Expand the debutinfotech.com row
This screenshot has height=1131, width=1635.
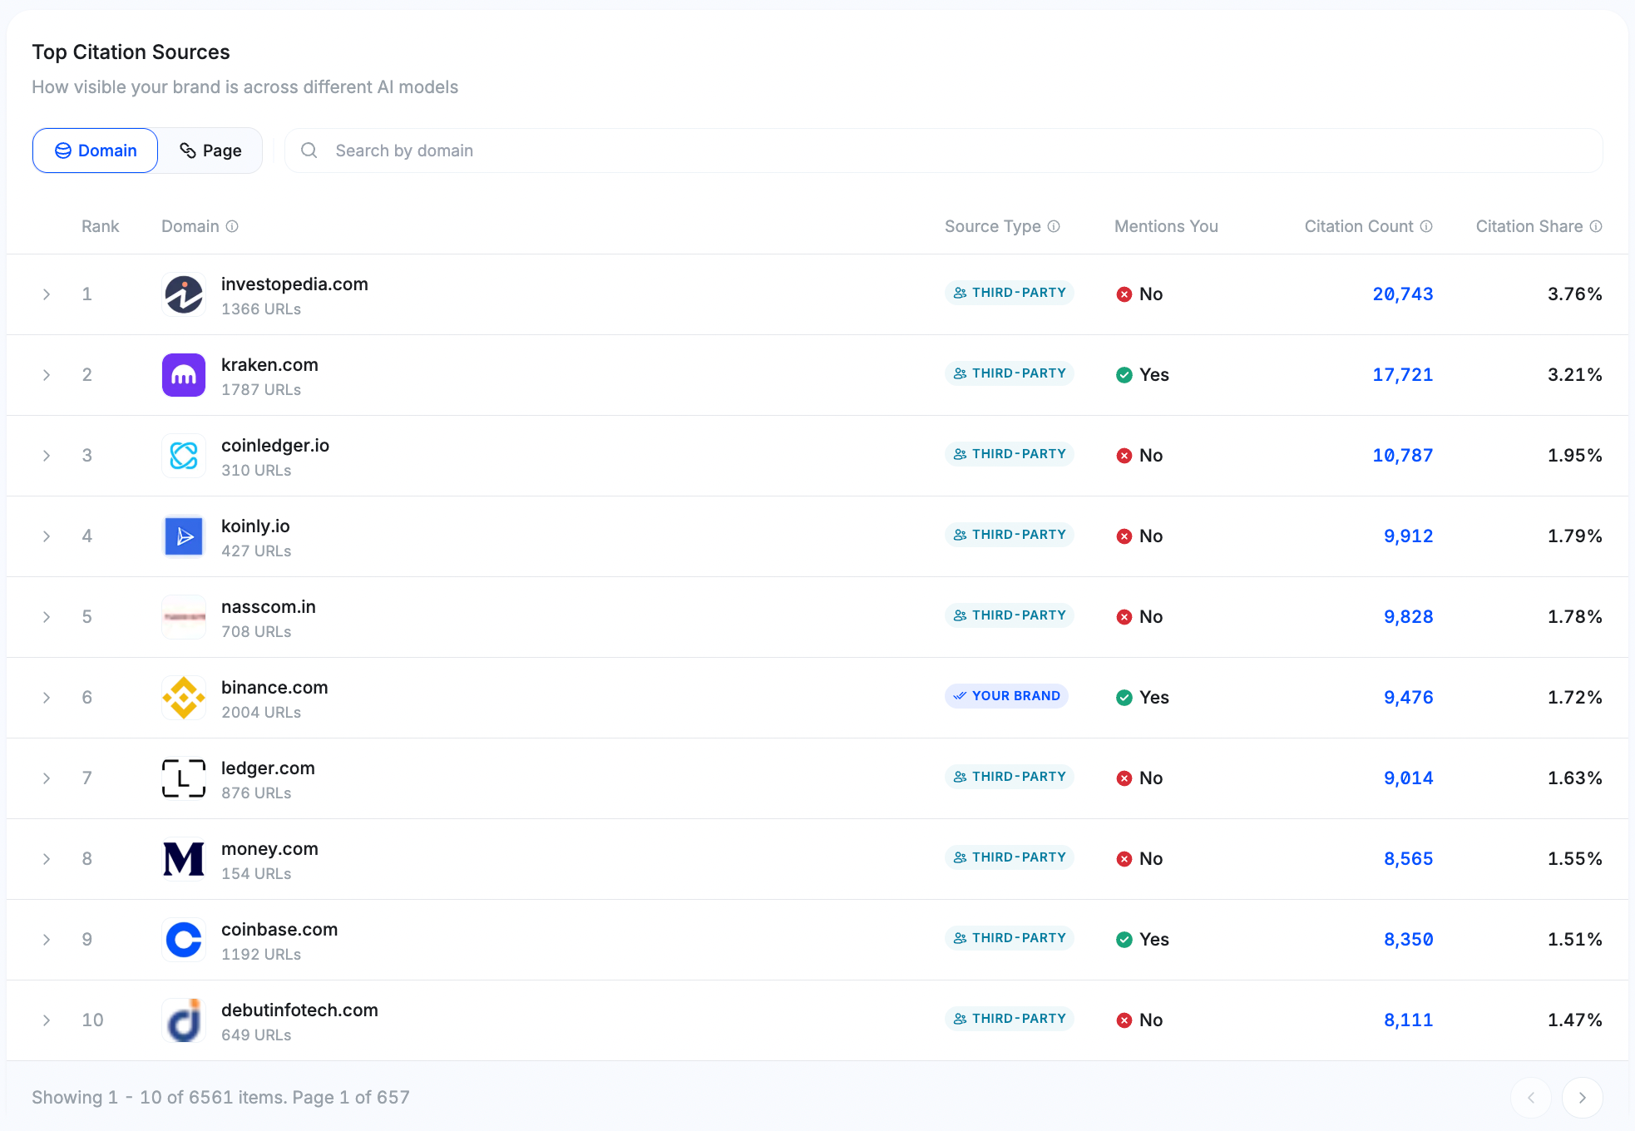pos(47,1020)
